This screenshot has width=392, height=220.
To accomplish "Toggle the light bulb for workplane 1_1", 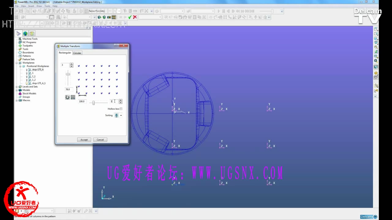I will 27,76.
